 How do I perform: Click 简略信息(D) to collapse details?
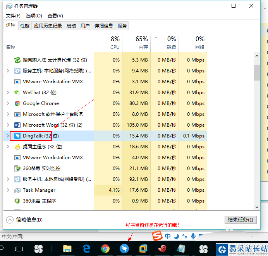(24, 220)
